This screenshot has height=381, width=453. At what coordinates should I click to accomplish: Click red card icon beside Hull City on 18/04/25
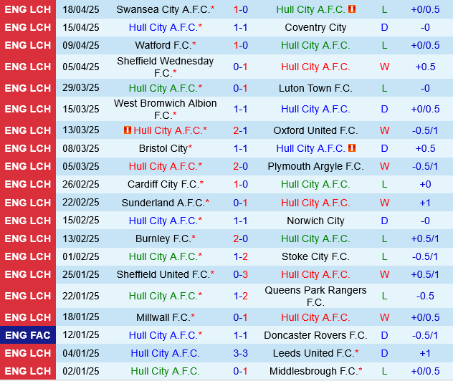pos(352,9)
